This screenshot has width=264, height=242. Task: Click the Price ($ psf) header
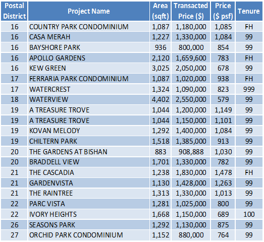pyautogui.click(x=223, y=11)
